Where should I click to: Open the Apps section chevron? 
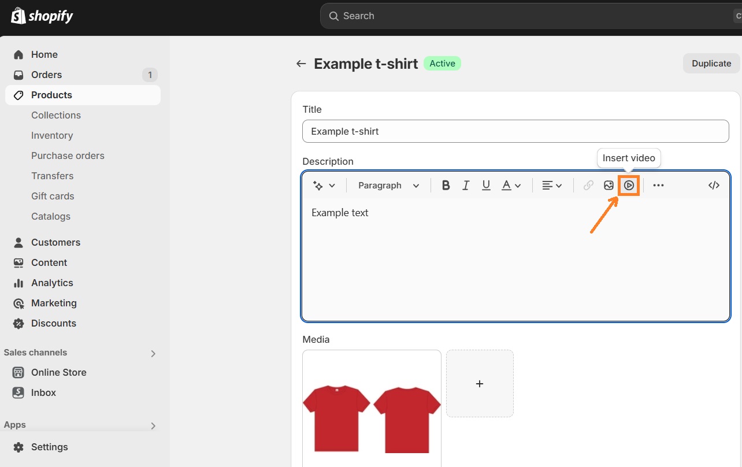coord(153,425)
